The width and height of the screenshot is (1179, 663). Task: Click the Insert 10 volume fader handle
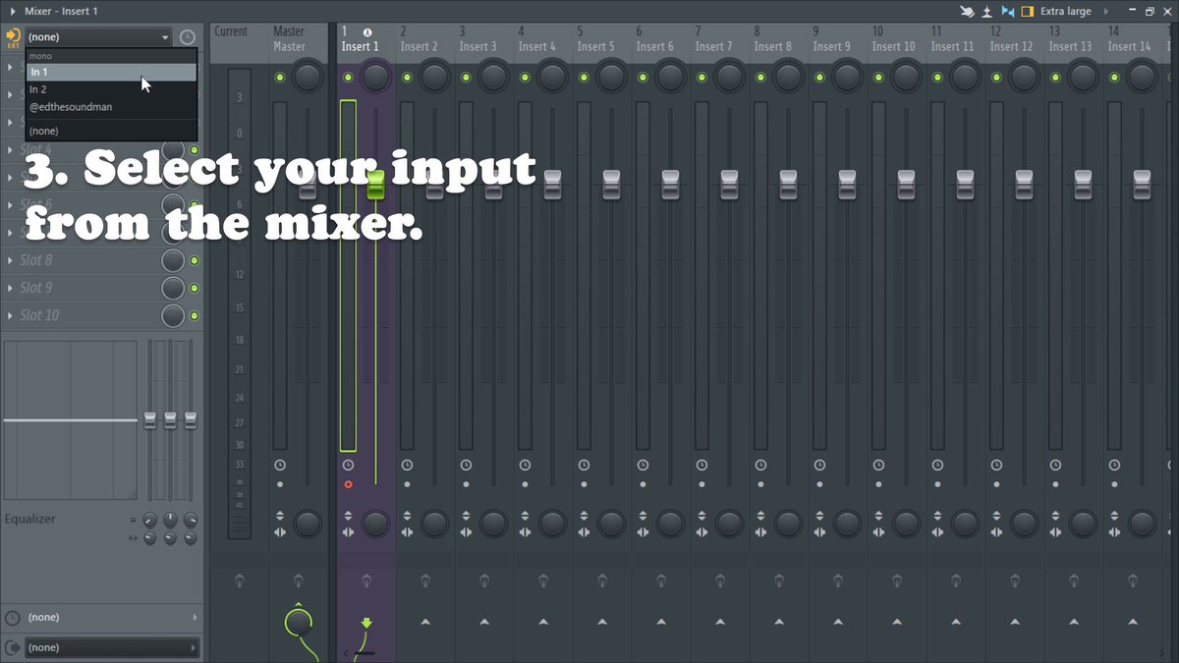click(906, 185)
